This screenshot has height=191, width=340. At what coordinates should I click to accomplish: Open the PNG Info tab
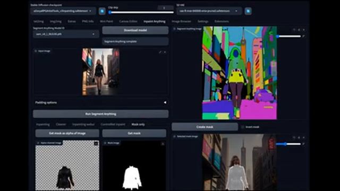point(88,21)
